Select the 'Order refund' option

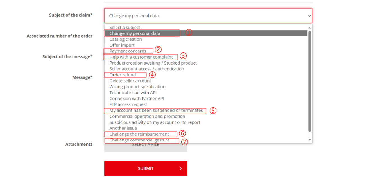(123, 75)
